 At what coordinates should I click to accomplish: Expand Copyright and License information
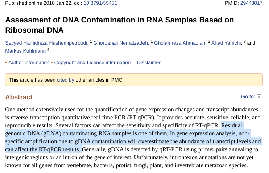92,63
